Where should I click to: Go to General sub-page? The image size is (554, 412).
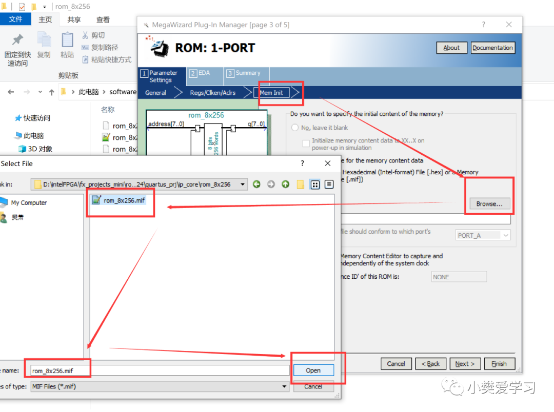coord(155,93)
